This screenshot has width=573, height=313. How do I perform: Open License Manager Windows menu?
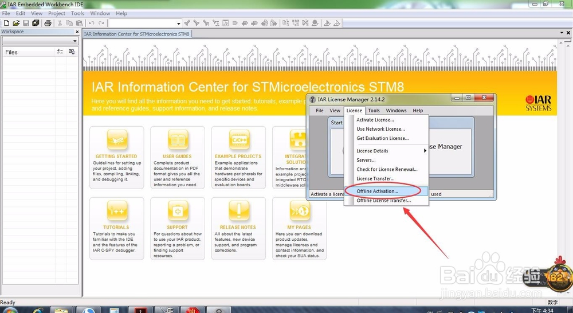point(396,111)
